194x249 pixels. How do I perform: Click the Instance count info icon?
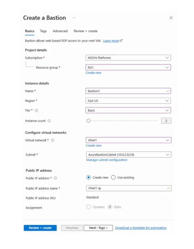(x=49, y=121)
